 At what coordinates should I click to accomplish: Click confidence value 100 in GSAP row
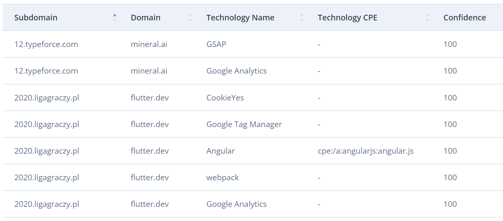pos(450,44)
